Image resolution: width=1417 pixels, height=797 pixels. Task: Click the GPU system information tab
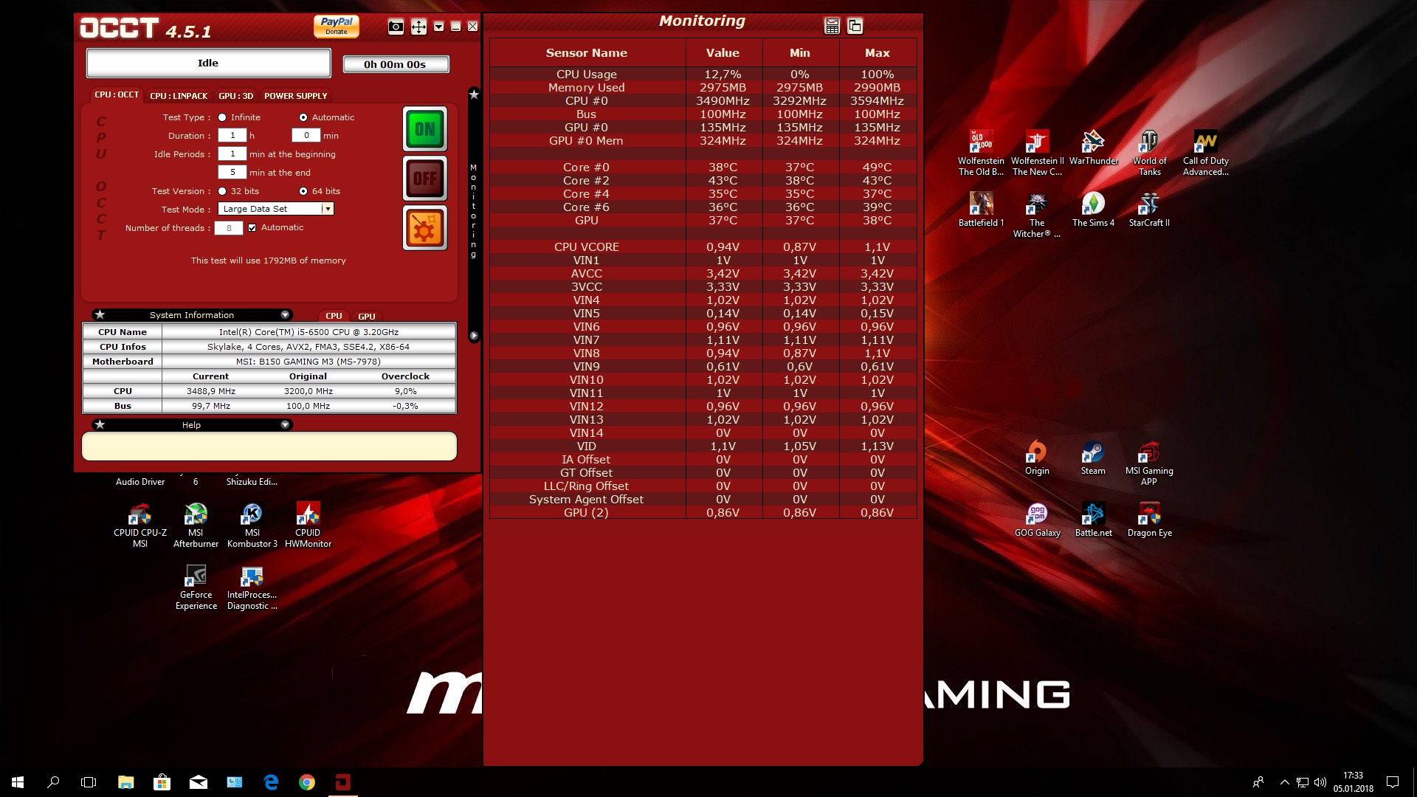coord(367,316)
